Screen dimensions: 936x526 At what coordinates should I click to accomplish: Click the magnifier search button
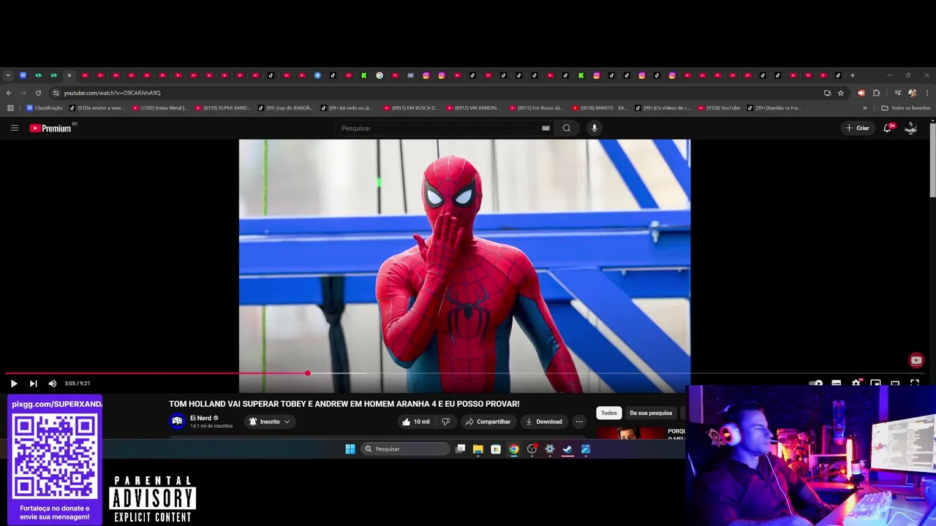[567, 128]
